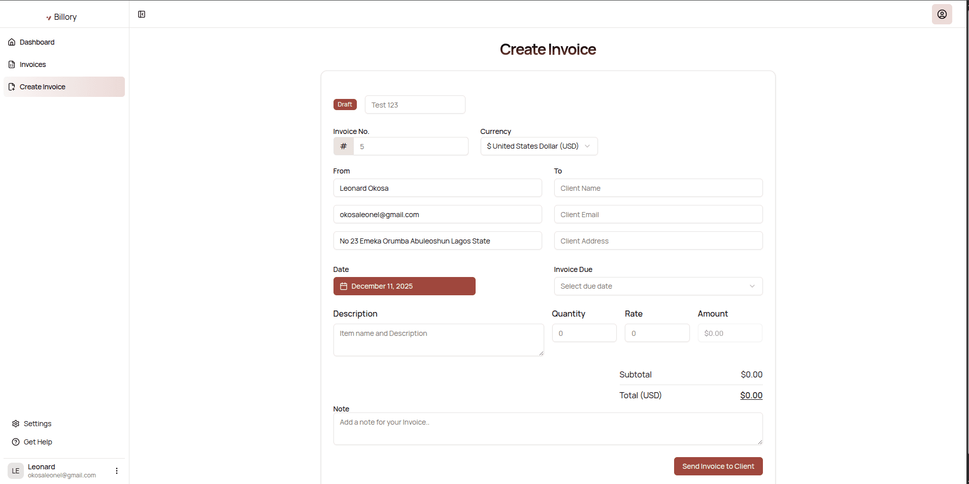Open Settings from the sidebar
The width and height of the screenshot is (969, 484).
[x=37, y=424]
